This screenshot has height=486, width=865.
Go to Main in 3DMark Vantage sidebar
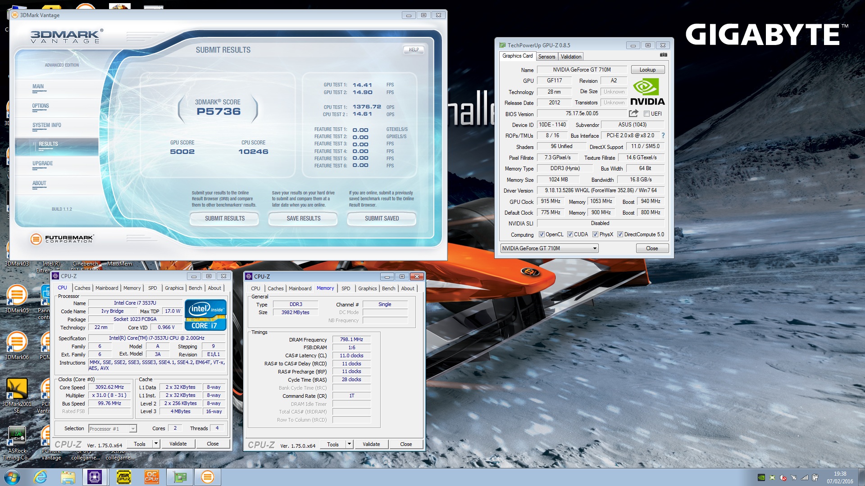click(38, 87)
